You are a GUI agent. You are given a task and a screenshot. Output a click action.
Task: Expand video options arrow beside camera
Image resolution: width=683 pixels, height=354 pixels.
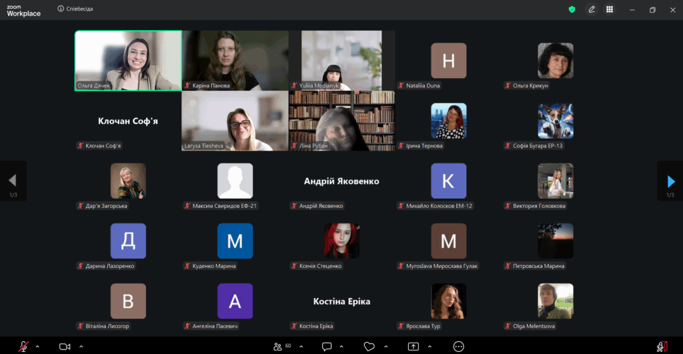(81, 347)
